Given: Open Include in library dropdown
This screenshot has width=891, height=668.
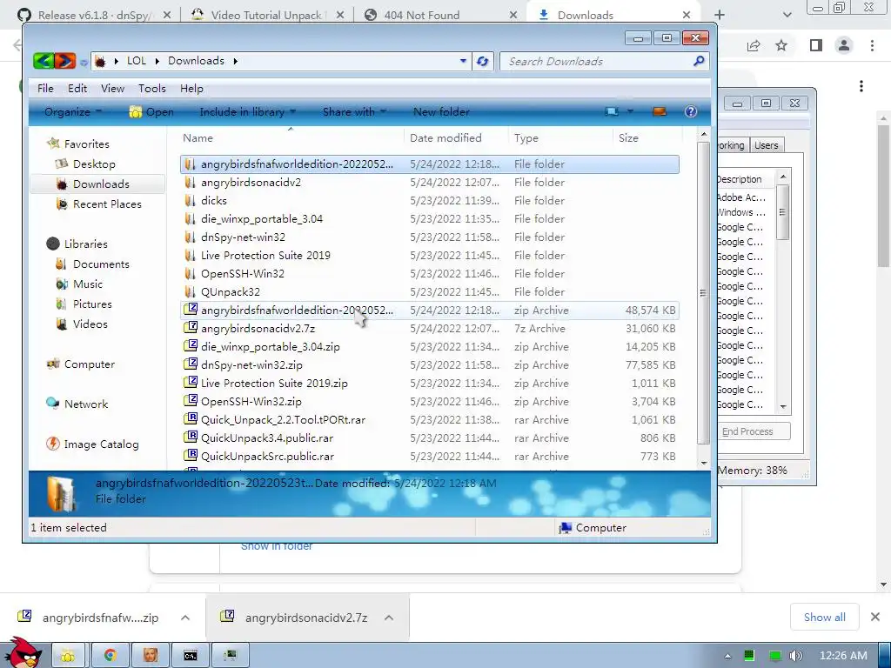Looking at the screenshot, I should (248, 112).
